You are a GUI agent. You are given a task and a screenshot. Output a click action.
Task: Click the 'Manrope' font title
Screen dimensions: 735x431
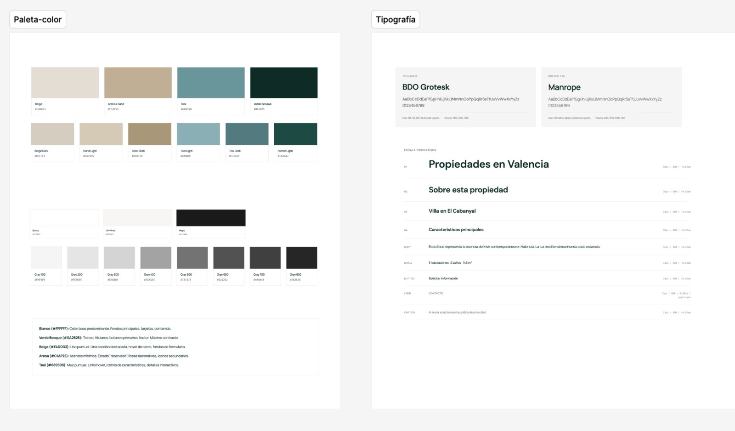click(x=565, y=87)
